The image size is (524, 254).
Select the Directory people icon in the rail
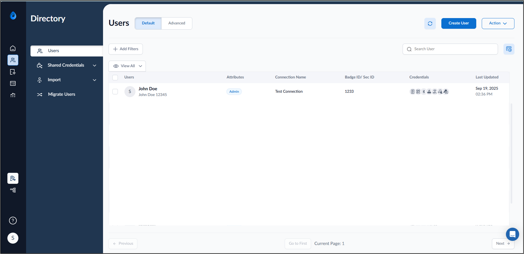[x=13, y=60]
